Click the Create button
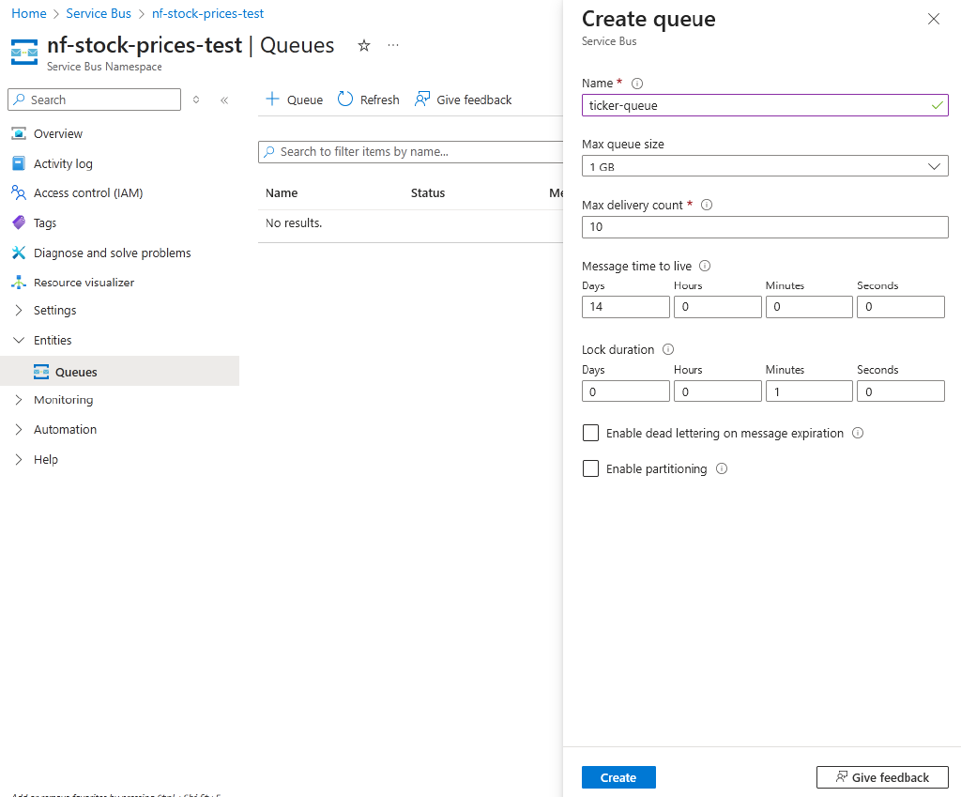The height and width of the screenshot is (797, 961). (618, 777)
